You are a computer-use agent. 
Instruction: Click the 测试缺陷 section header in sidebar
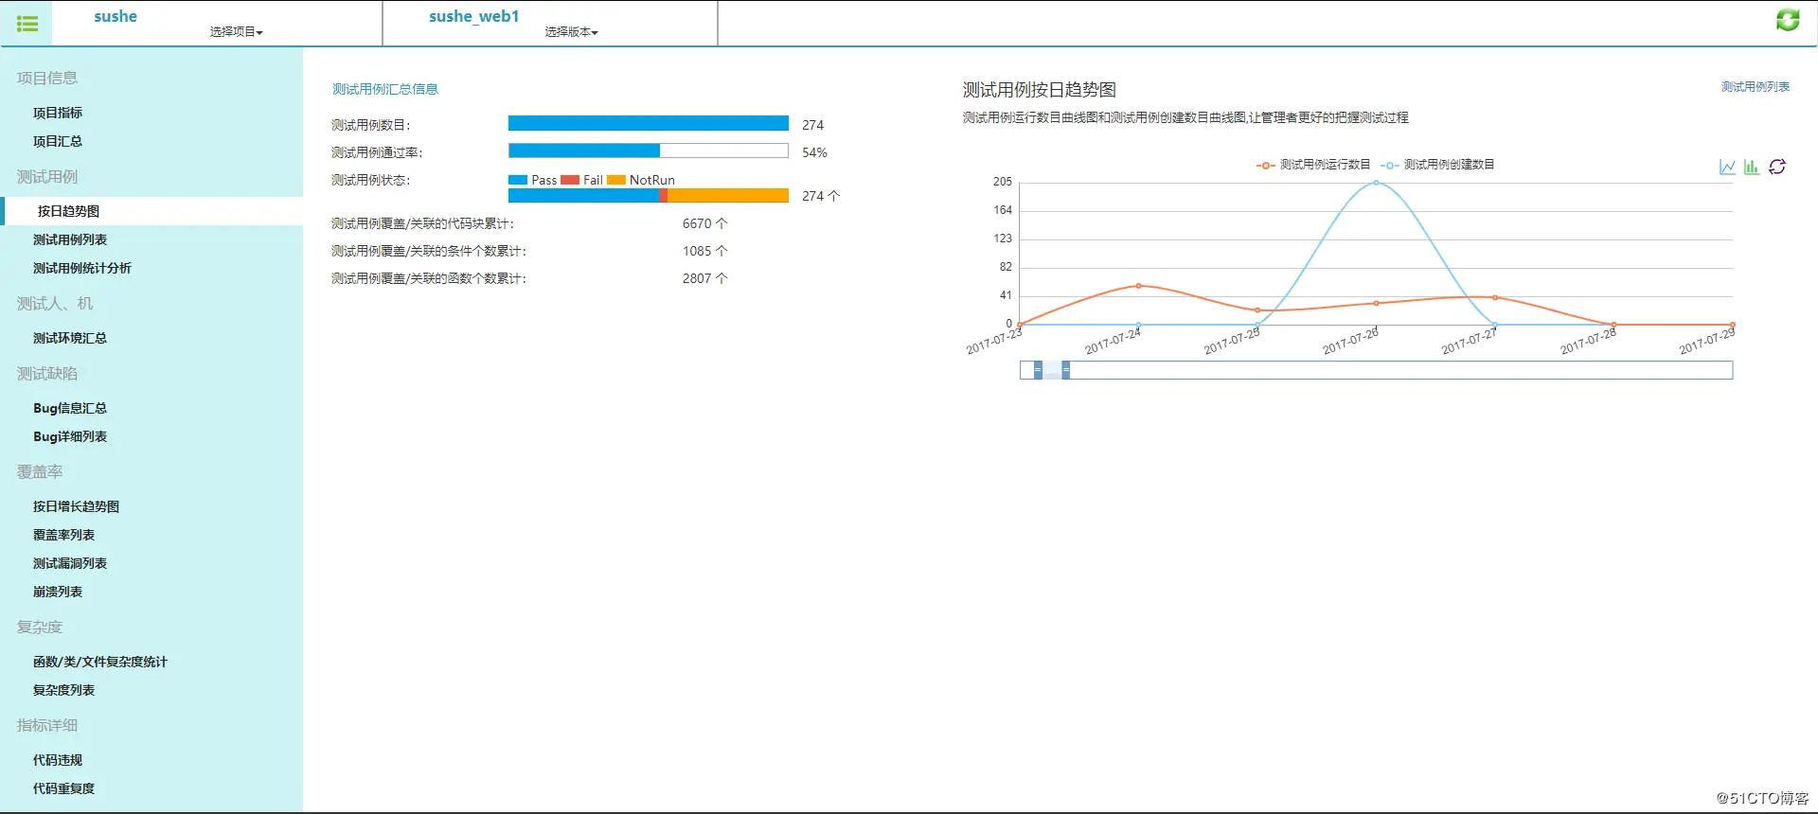click(x=47, y=374)
